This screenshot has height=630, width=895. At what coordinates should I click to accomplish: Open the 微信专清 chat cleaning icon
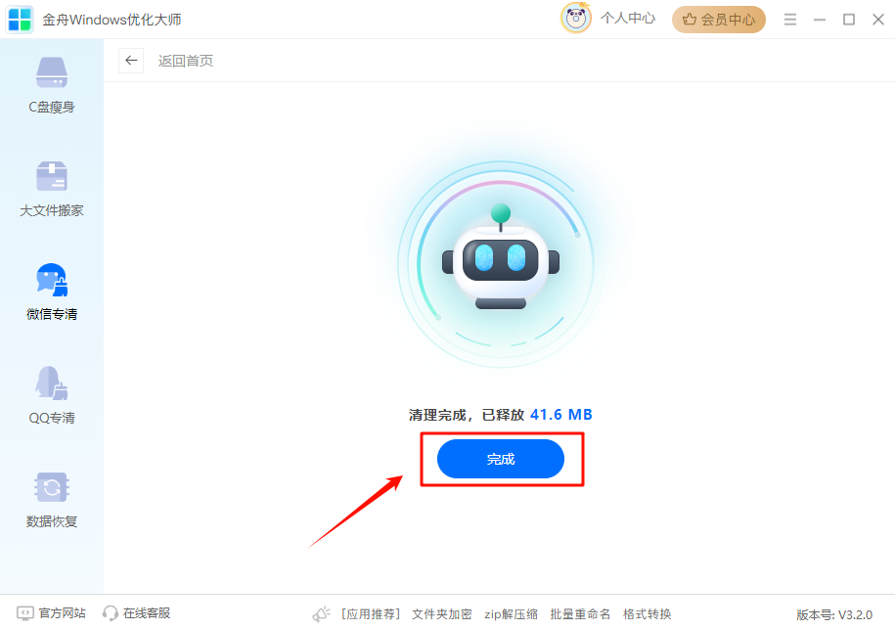point(52,280)
